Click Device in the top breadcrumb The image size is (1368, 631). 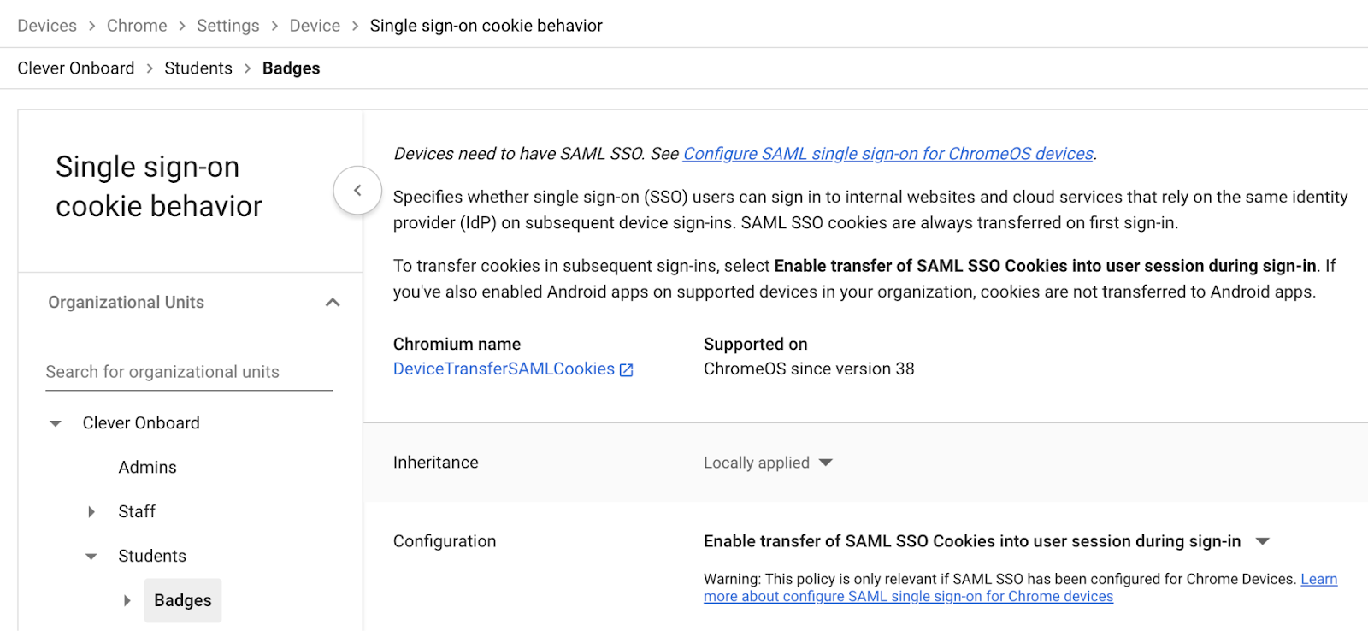click(315, 26)
